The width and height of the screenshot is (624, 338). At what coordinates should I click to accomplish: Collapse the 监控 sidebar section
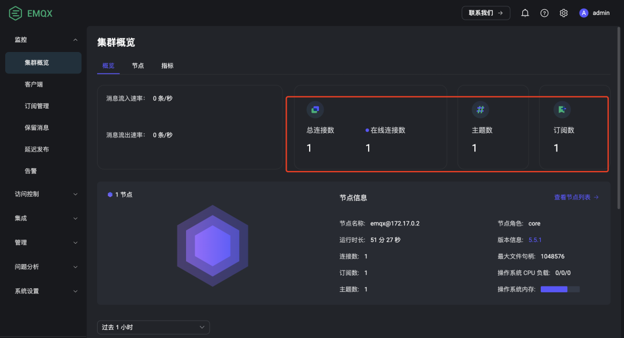(x=75, y=40)
